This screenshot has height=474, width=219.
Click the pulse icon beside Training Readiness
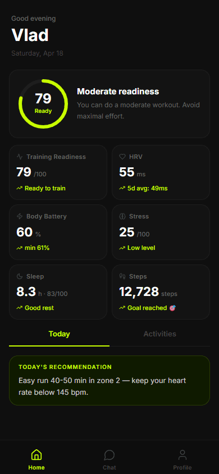(x=20, y=157)
